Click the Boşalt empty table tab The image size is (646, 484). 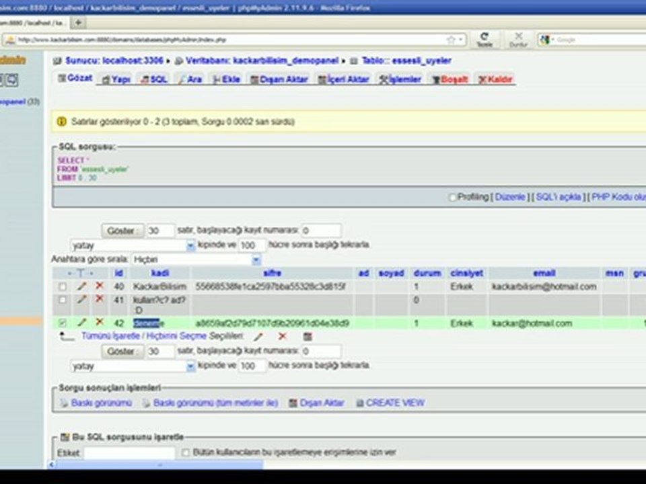[x=450, y=79]
